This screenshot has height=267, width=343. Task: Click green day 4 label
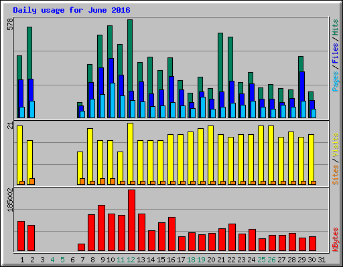tap(52, 260)
